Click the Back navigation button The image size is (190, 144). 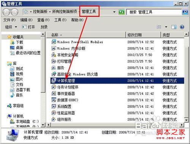(6, 12)
